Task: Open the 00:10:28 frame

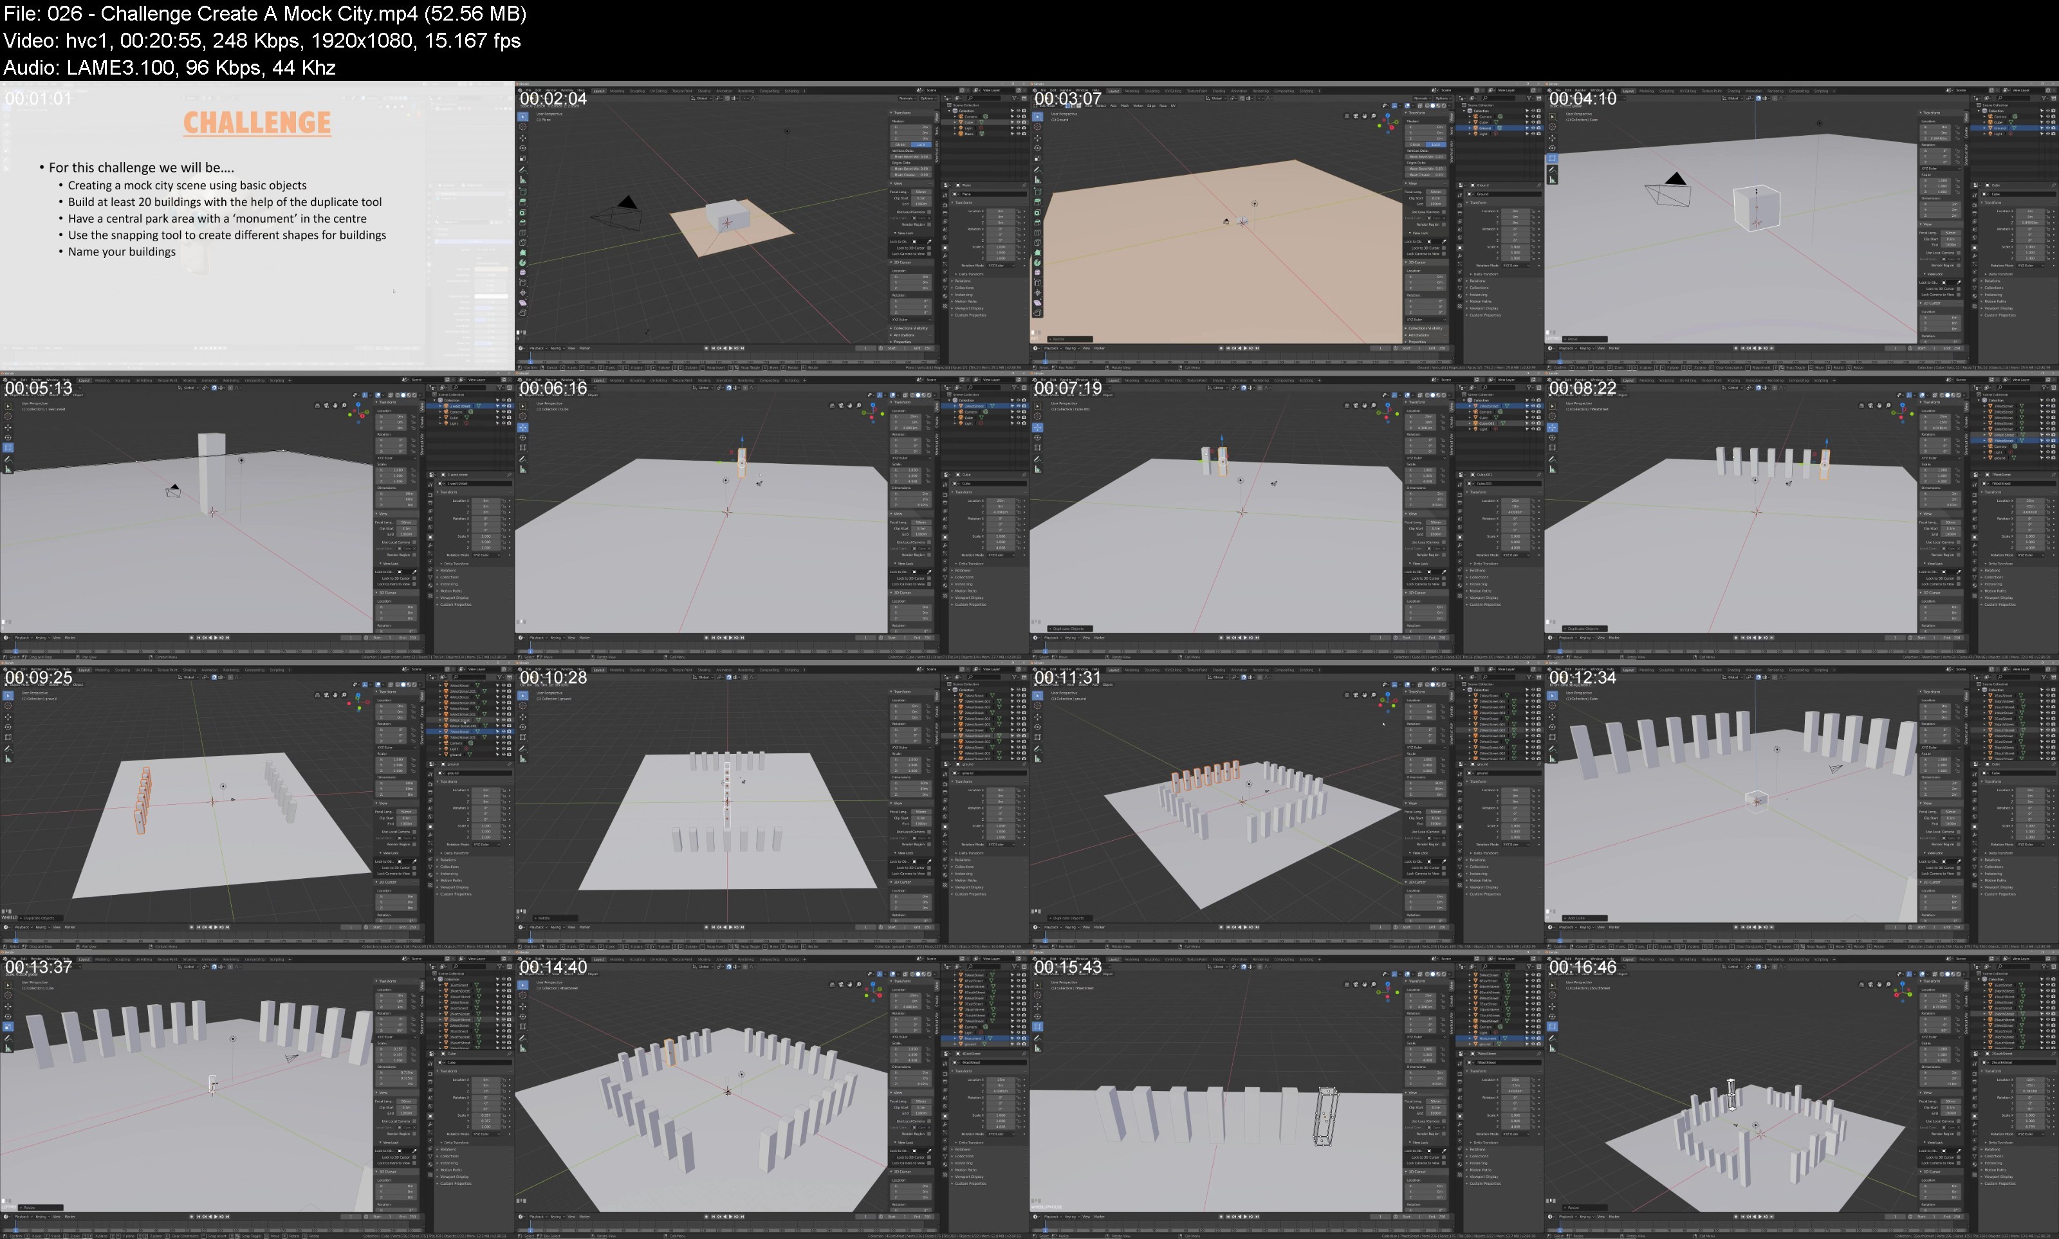Action: pos(771,805)
